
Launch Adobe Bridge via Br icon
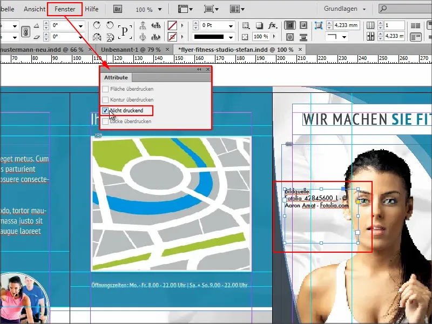[118, 9]
